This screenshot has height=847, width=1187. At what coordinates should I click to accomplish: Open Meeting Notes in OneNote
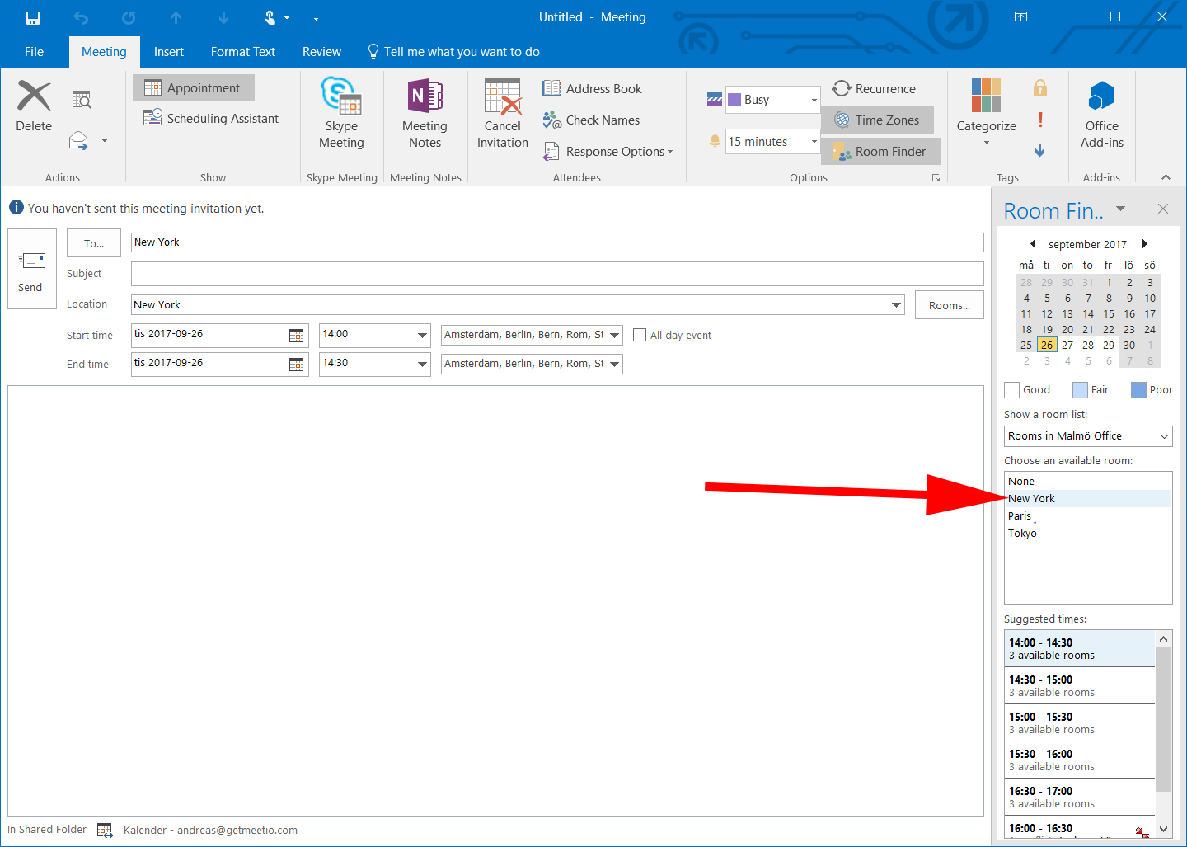click(425, 114)
